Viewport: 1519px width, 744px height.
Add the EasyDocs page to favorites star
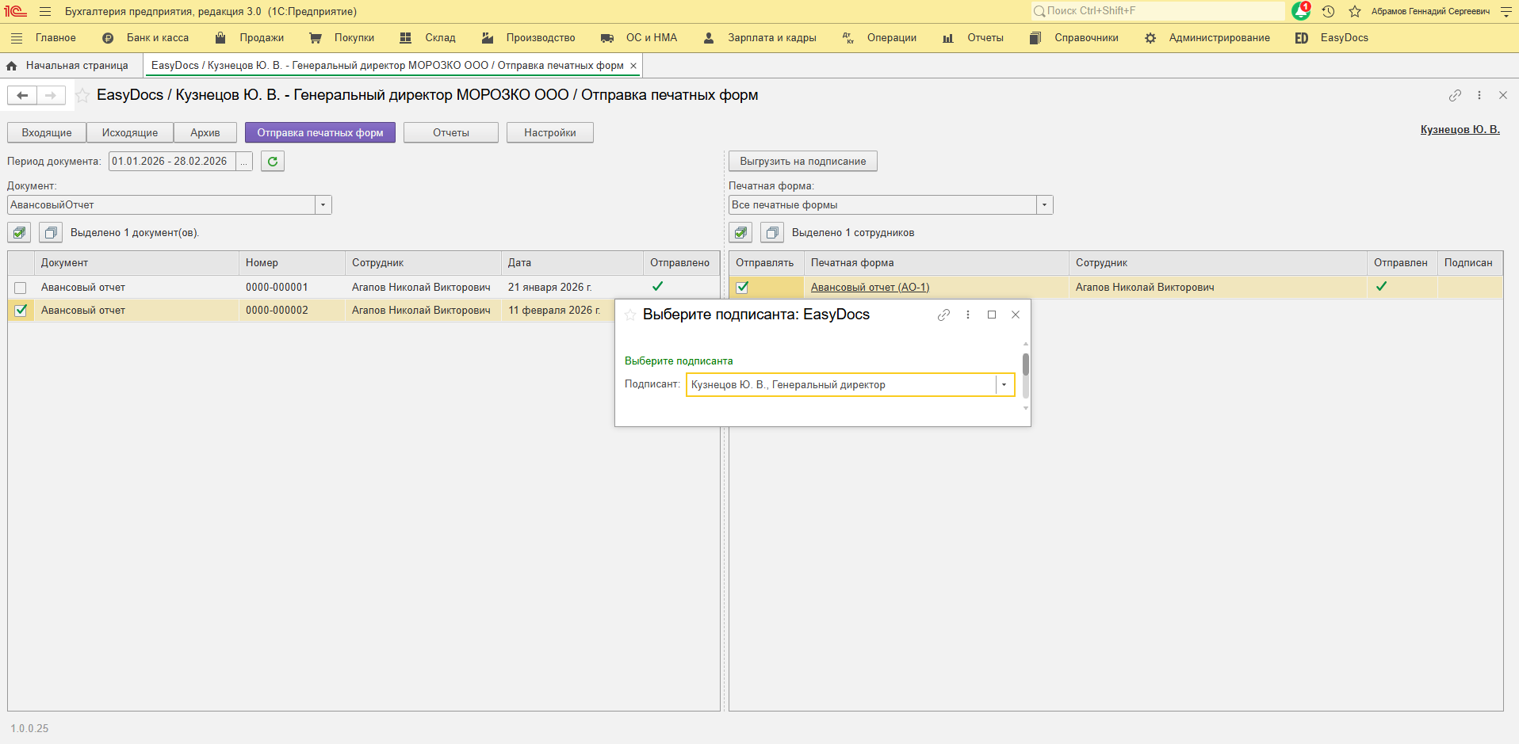pyautogui.click(x=82, y=96)
